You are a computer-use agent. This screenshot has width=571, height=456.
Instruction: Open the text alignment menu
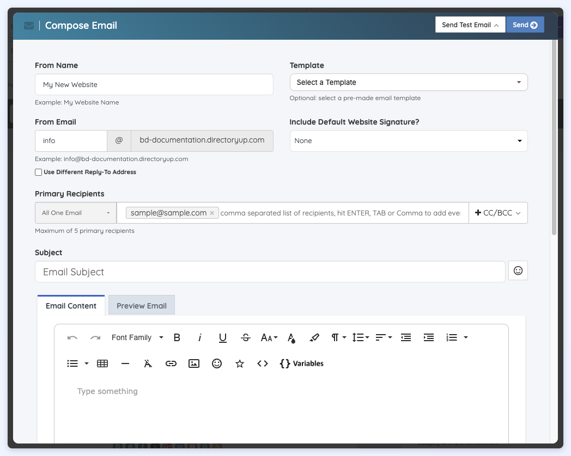384,338
